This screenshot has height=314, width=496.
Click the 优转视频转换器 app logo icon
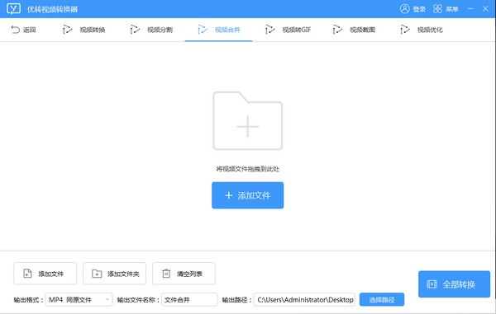pos(13,9)
